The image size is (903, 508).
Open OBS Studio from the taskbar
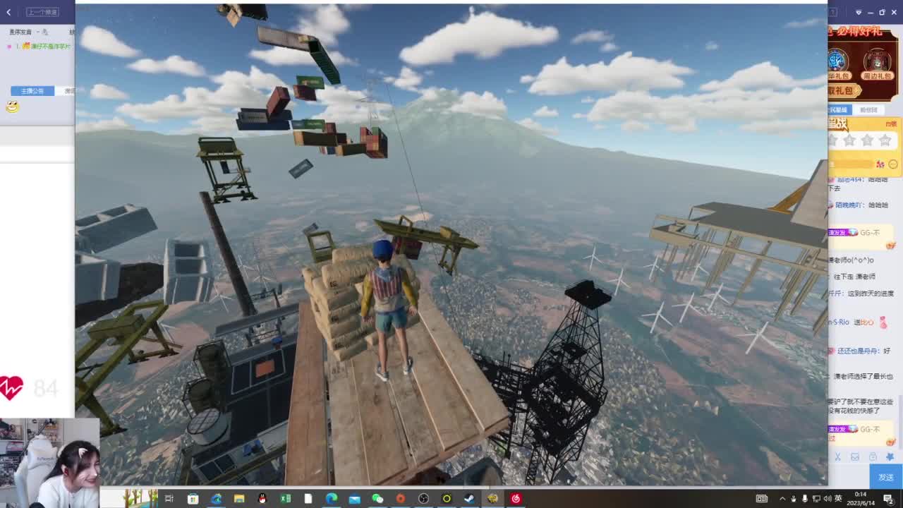pyautogui.click(x=423, y=499)
